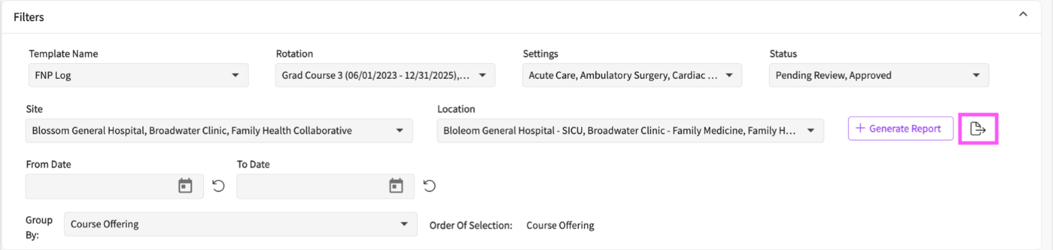Open the To Date calendar picker
Screen dimensions: 1053x250
(396, 186)
